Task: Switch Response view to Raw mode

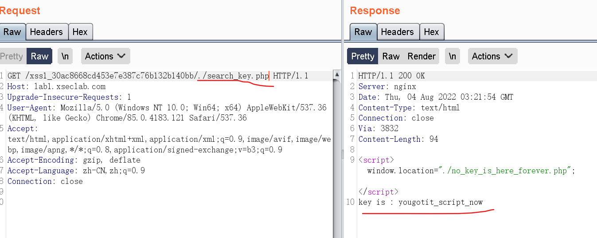Action: (x=391, y=56)
